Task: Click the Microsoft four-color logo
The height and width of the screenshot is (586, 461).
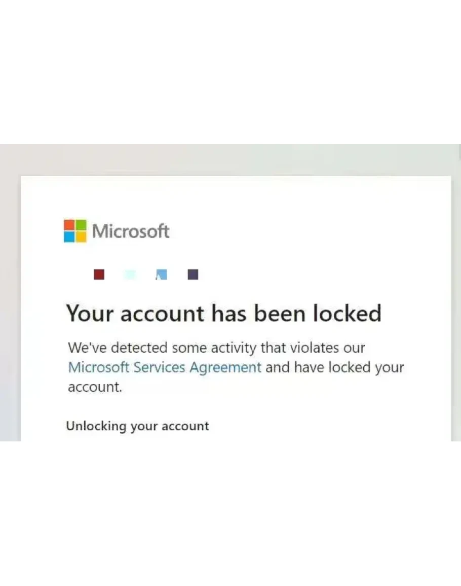Action: click(75, 231)
